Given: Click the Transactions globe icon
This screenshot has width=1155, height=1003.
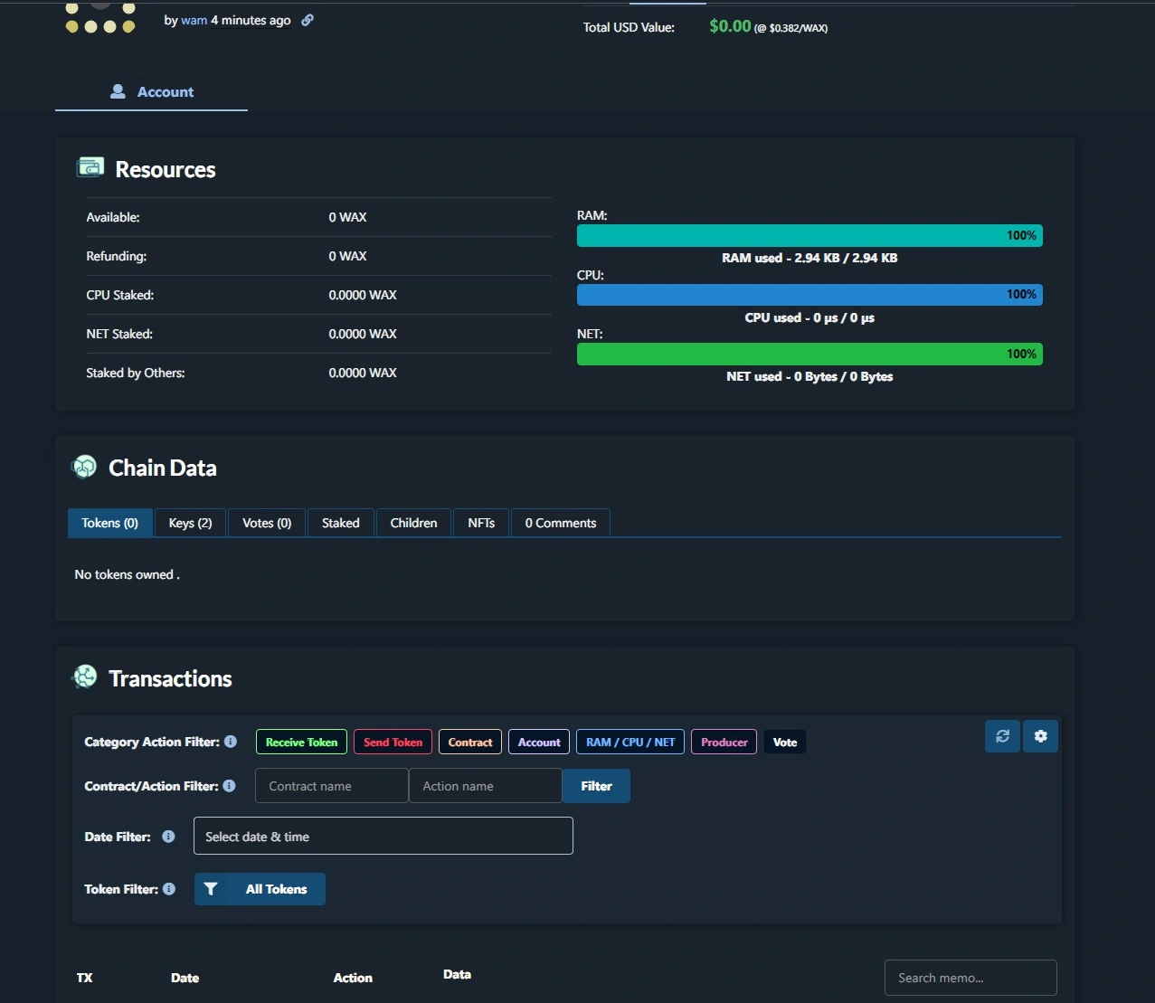Looking at the screenshot, I should [84, 677].
